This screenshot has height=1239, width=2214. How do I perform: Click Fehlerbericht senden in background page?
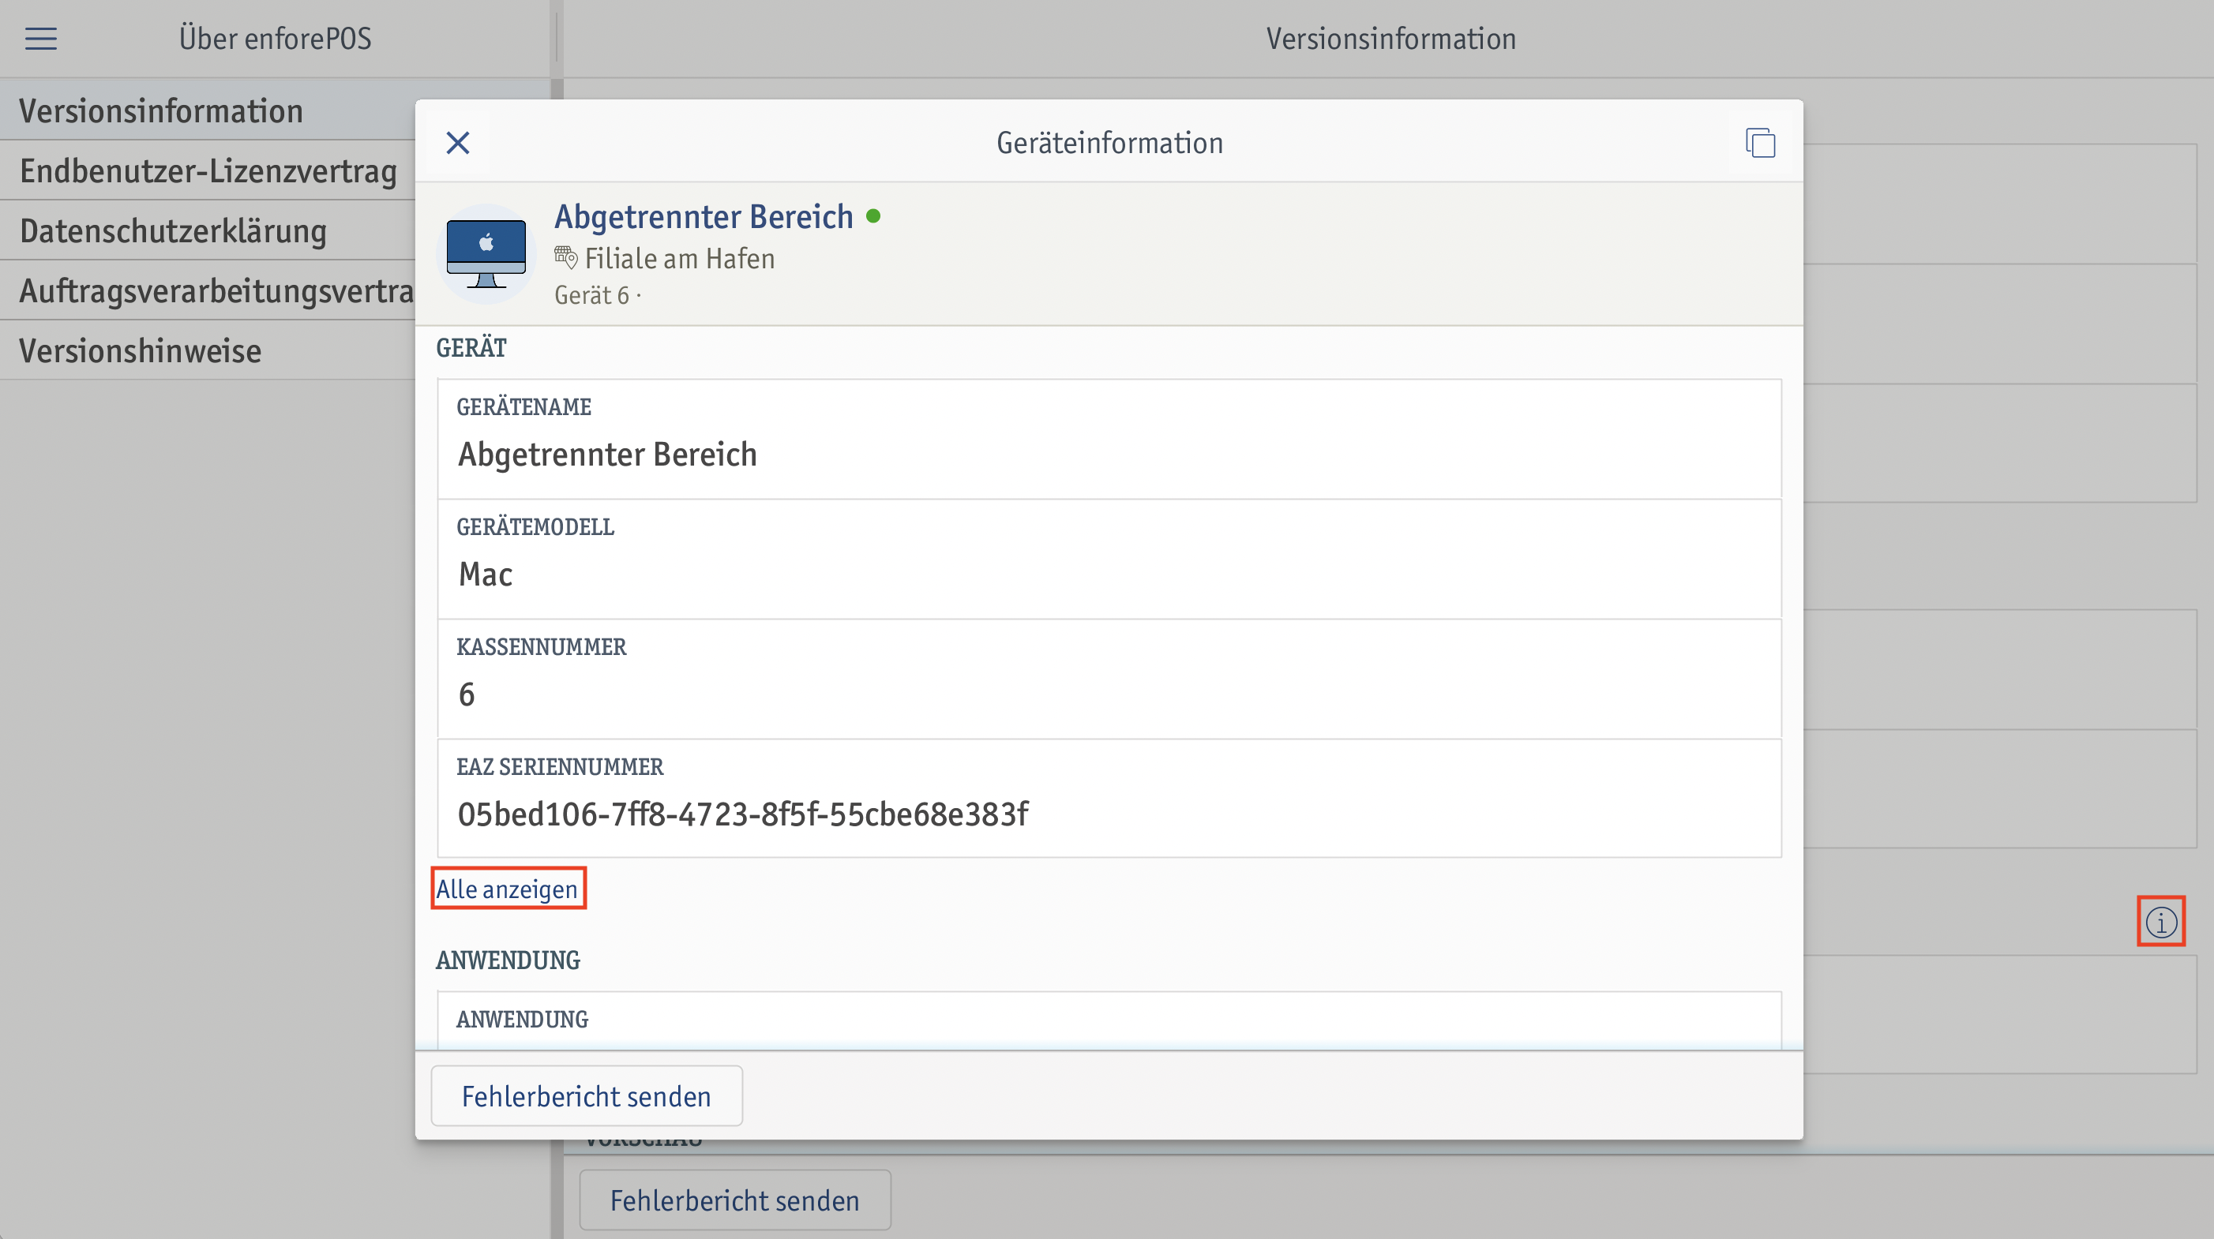point(735,1200)
